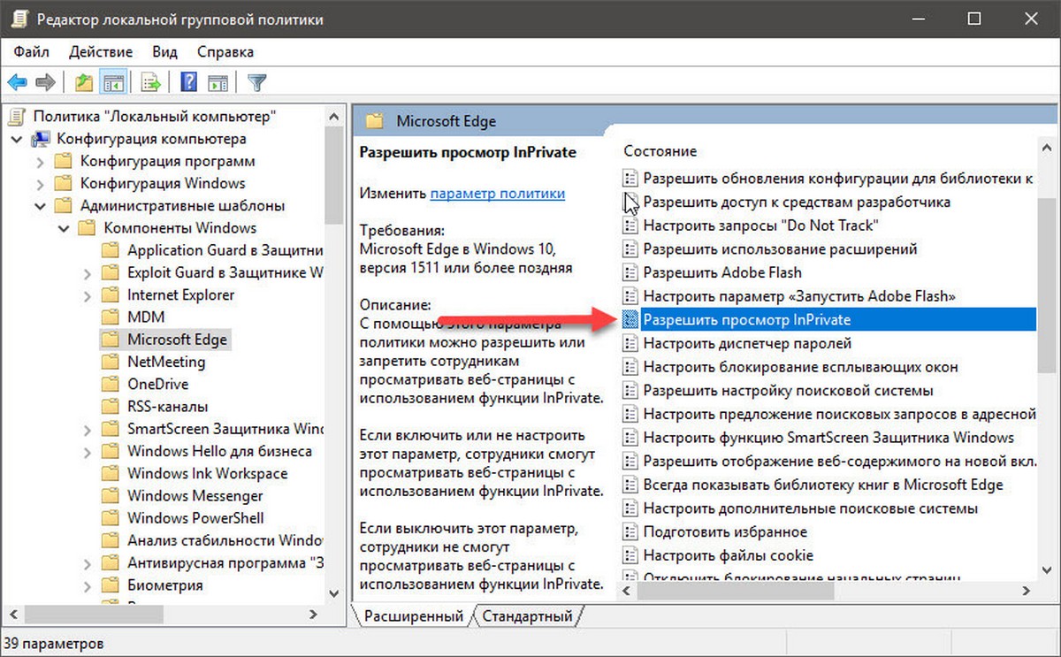Viewport: 1061px width, 657px height.
Task: Click the Forward arrow toolbar icon
Action: point(46,83)
